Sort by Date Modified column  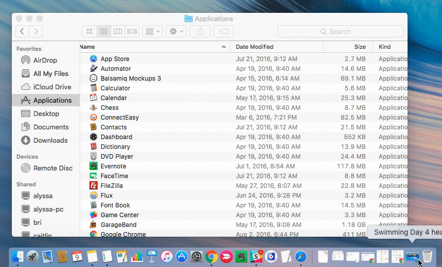pos(277,47)
